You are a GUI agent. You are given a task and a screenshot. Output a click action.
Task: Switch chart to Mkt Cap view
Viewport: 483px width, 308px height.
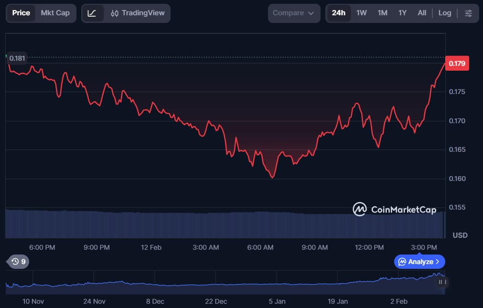(x=55, y=13)
